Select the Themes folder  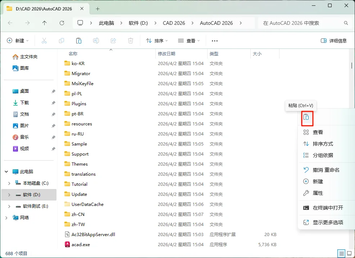(x=79, y=164)
